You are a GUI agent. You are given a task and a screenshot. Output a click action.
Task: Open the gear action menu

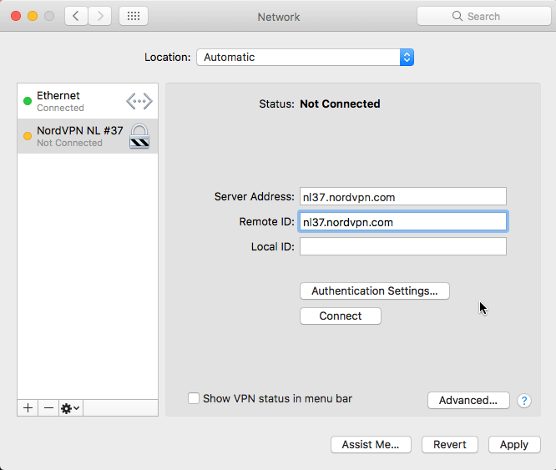point(70,407)
